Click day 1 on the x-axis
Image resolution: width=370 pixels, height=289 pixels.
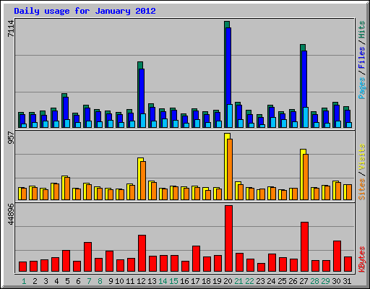[x=24, y=281]
